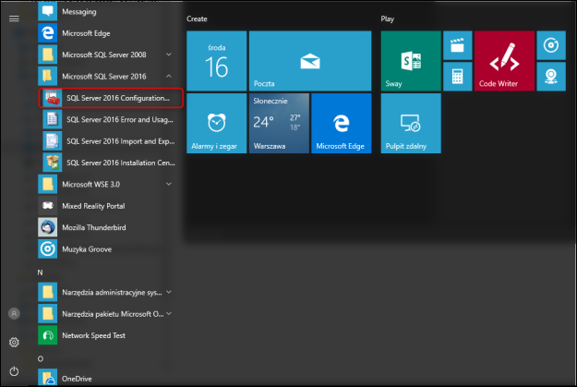The image size is (577, 387).
Task: Click the user account avatar
Action: pyautogui.click(x=14, y=314)
